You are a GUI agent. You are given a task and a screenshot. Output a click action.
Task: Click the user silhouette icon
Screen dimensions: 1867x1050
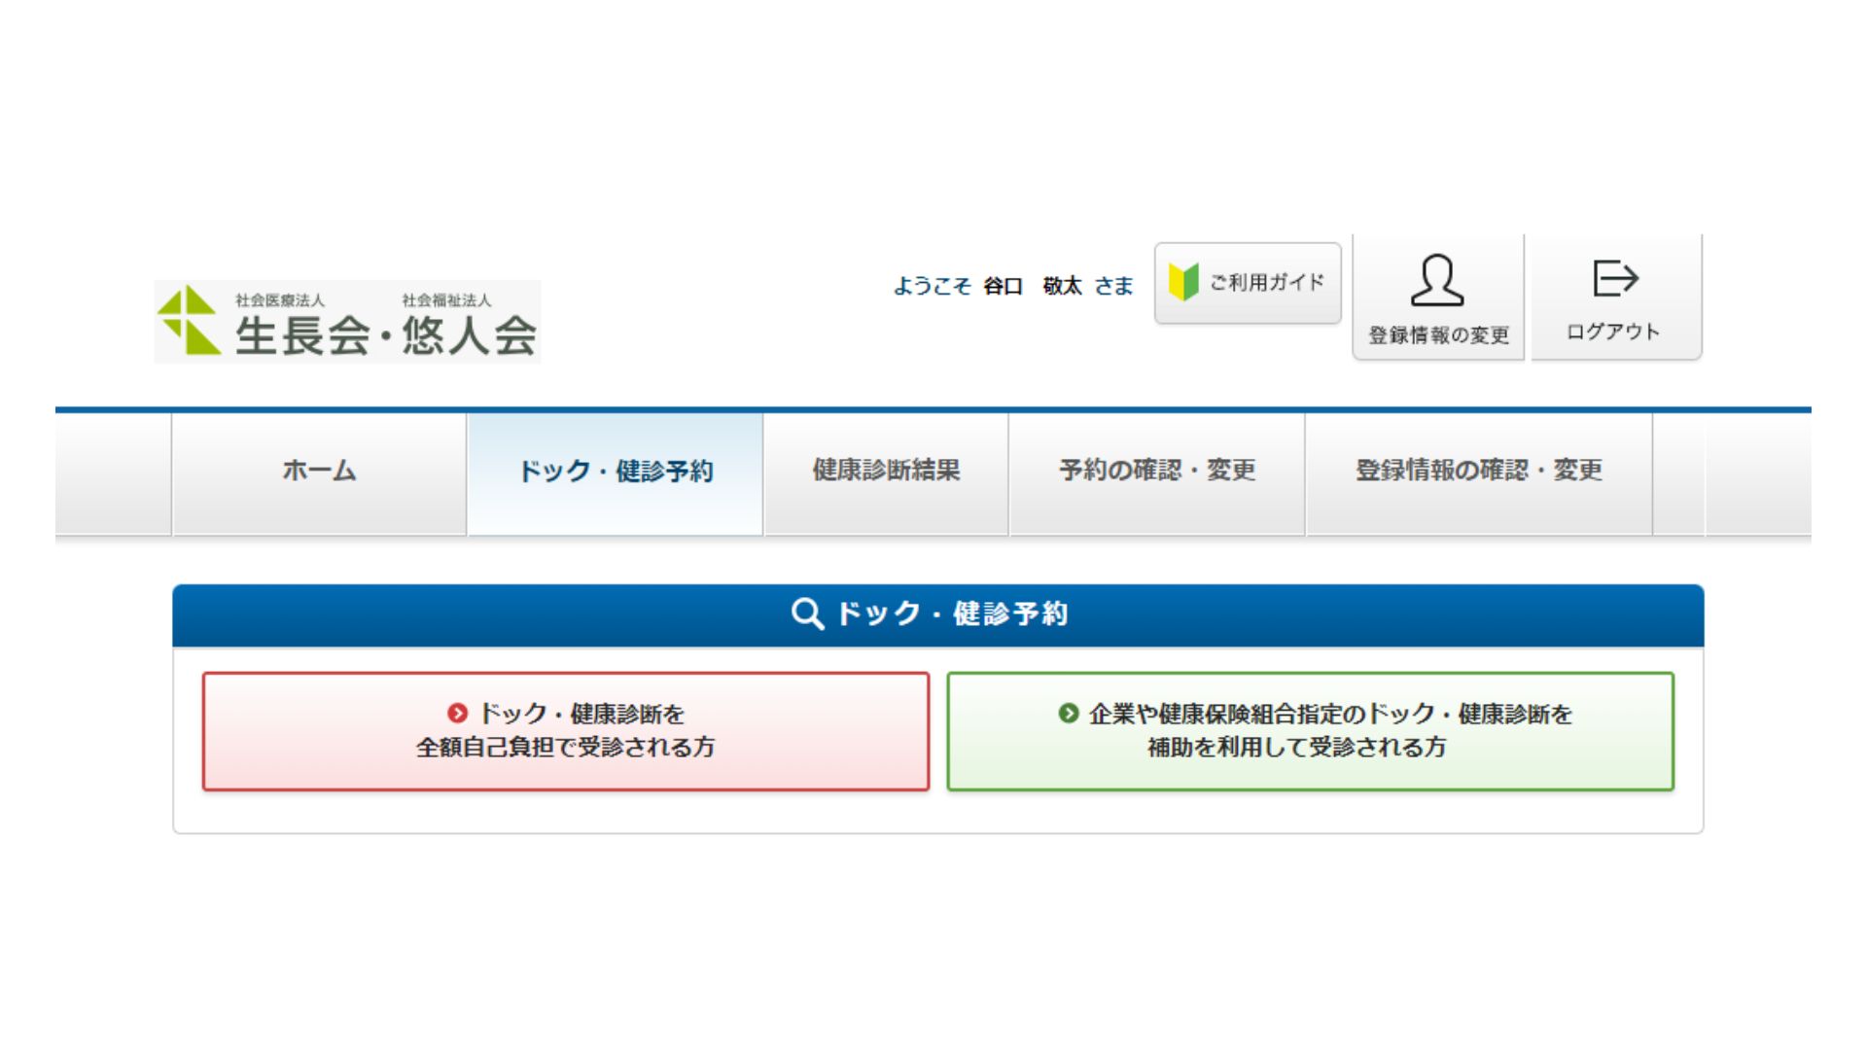pyautogui.click(x=1437, y=281)
